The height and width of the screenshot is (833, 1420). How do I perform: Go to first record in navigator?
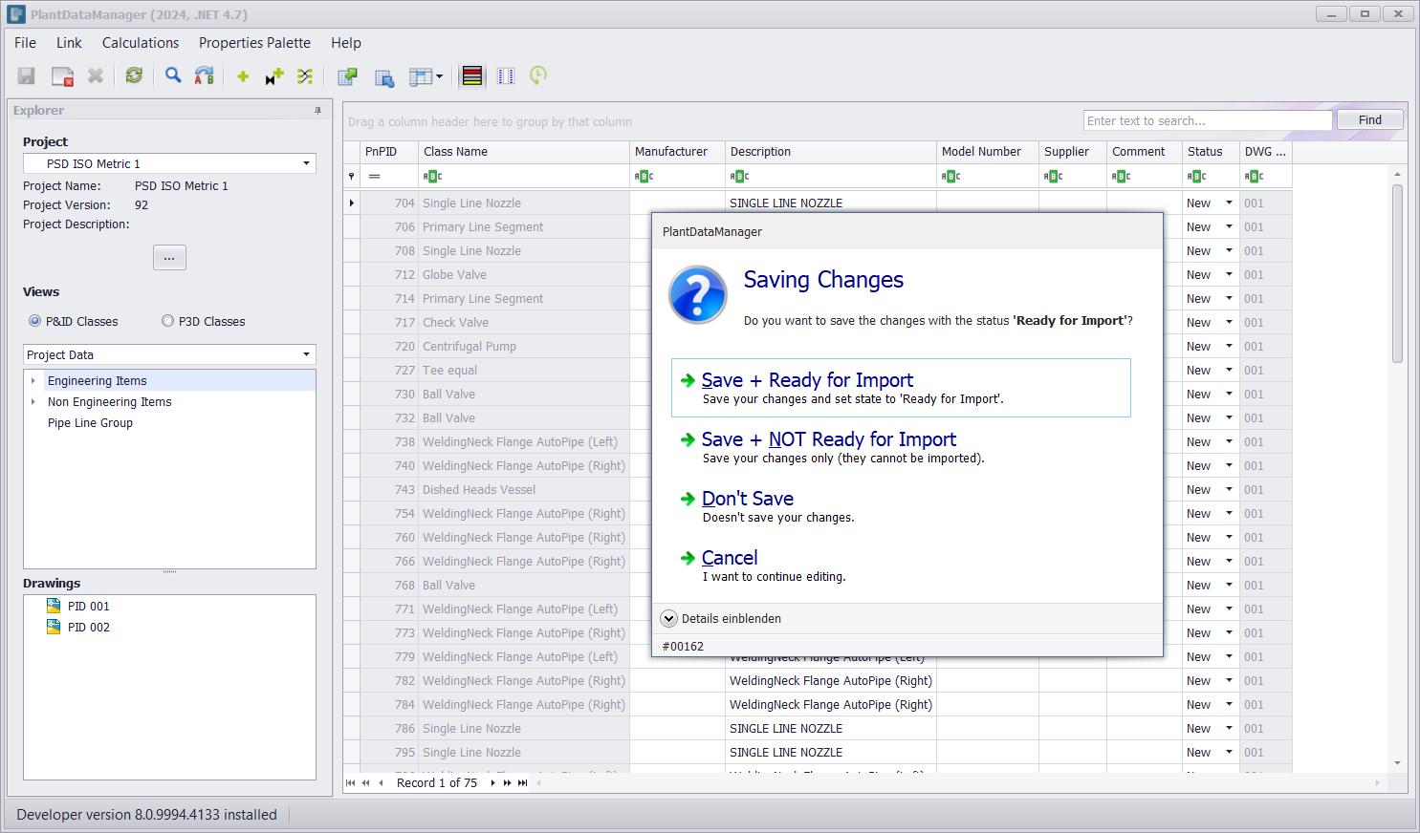point(350,782)
